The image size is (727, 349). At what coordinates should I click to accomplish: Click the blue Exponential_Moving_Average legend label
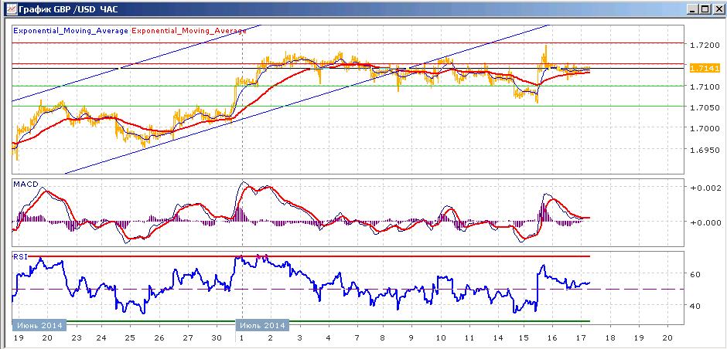click(x=71, y=31)
